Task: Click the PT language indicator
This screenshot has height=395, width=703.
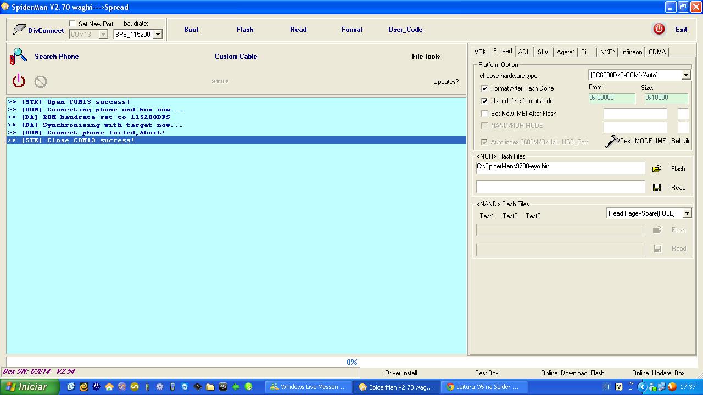Action: click(x=606, y=387)
